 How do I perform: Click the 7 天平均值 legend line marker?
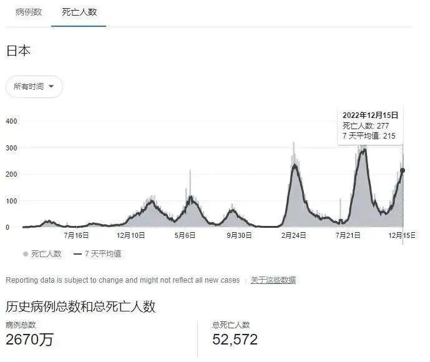(77, 254)
